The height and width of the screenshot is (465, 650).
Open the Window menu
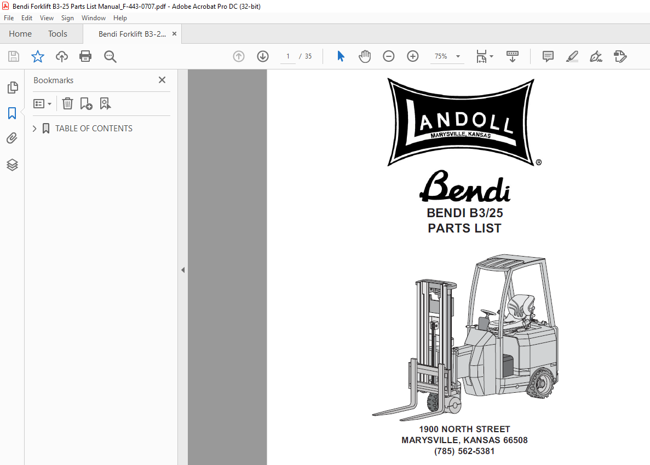93,18
